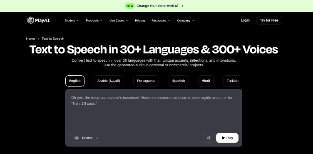Click the Text to Speech breadcrumb
Screen dimensions: 313x154
(53, 38)
